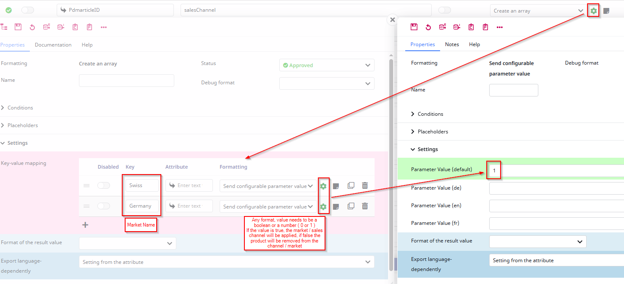This screenshot has width=624, height=284.
Task: Select the hierarchy tree icon in the left toolbar
Action: [x=5, y=26]
